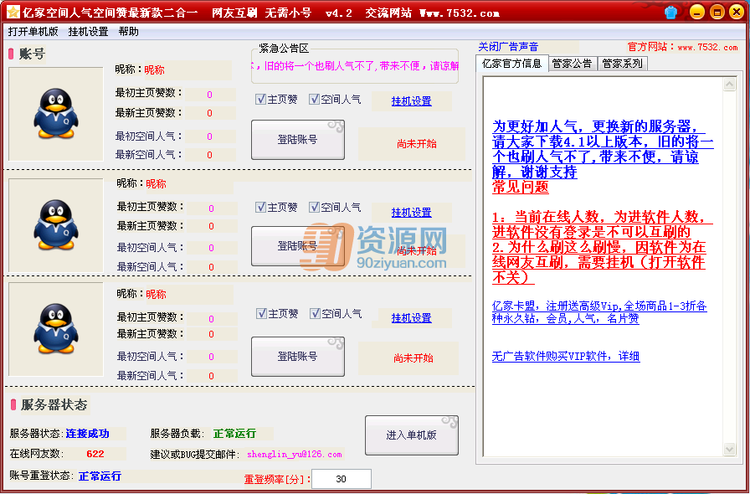Switch to 亿家官方信息 tab
This screenshot has height=494, width=750.
tap(511, 64)
